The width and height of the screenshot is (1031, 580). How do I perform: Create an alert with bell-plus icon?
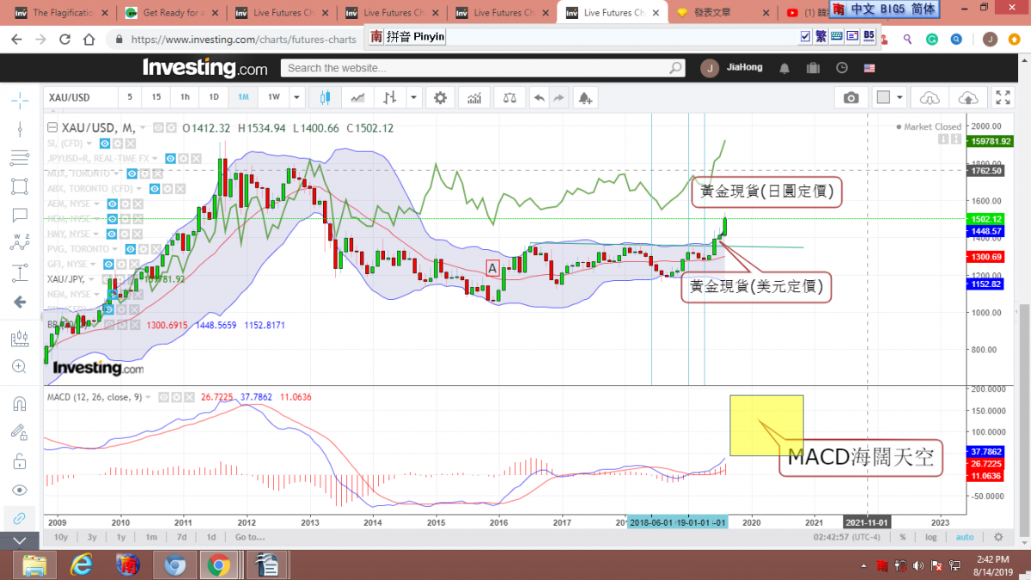(585, 98)
